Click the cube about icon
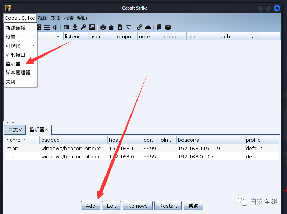Image resolution: width=287 pixels, height=214 pixels. point(168,27)
